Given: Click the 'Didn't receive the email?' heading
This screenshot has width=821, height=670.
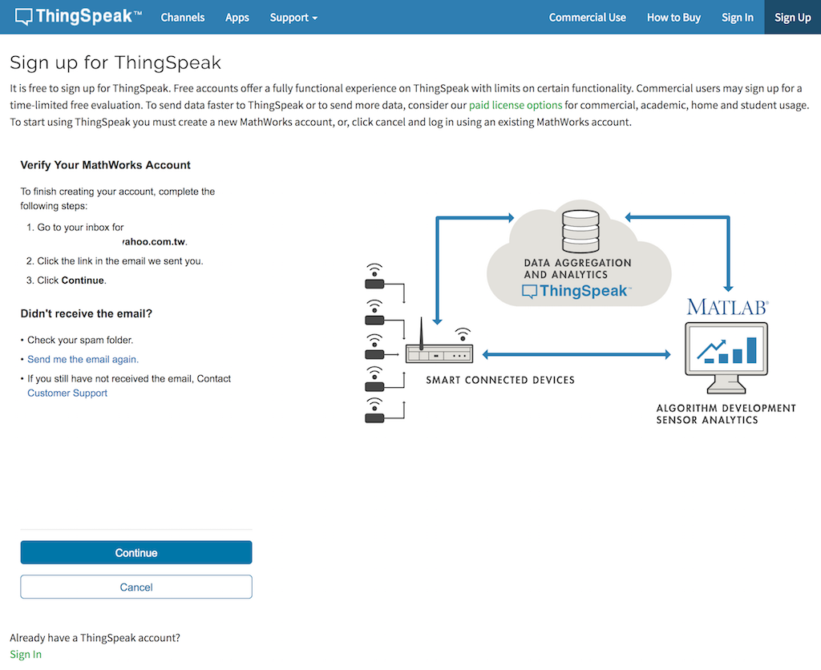Looking at the screenshot, I should click(x=87, y=313).
